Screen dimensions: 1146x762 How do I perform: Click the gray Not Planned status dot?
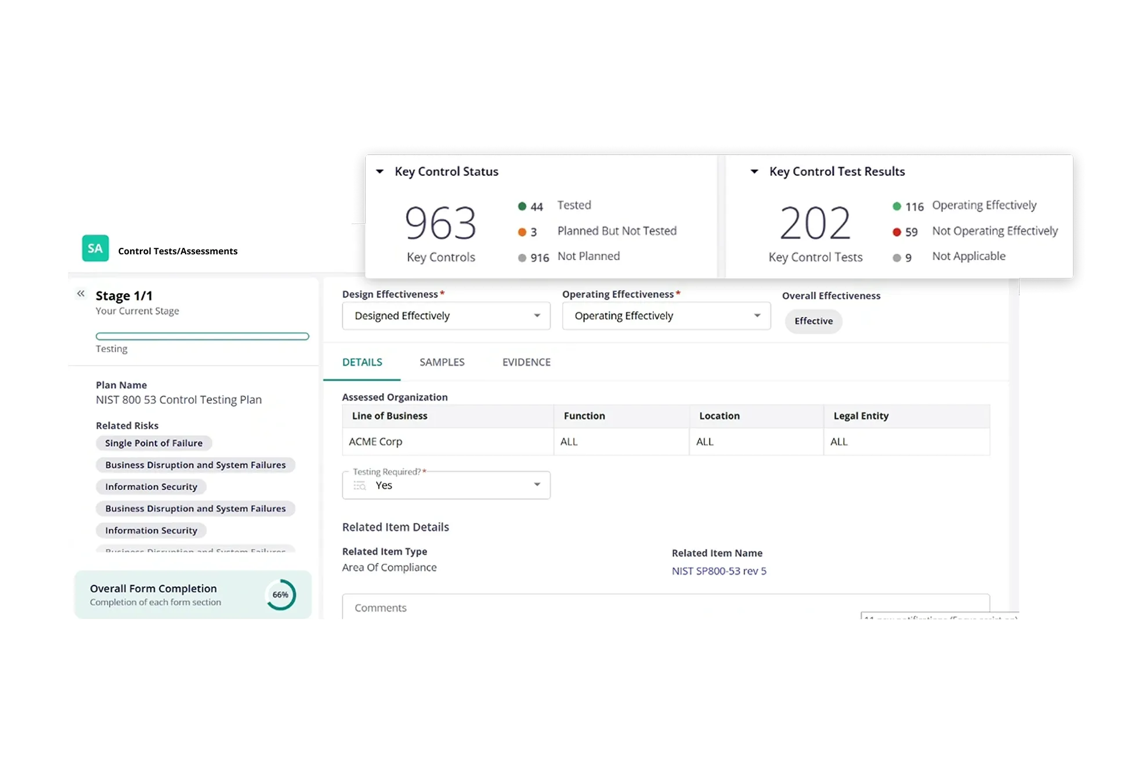tap(522, 258)
